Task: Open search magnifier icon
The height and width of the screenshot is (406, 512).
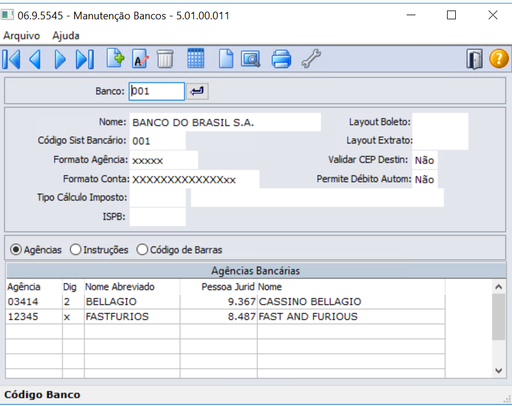Action: click(251, 59)
